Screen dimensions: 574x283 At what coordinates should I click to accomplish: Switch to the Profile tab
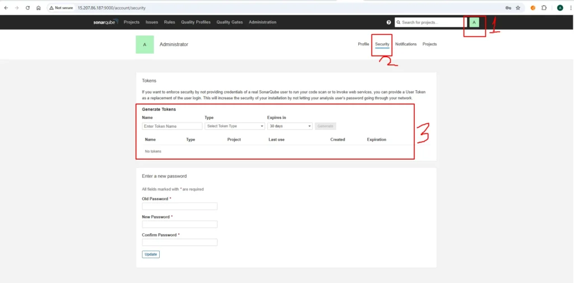click(363, 44)
